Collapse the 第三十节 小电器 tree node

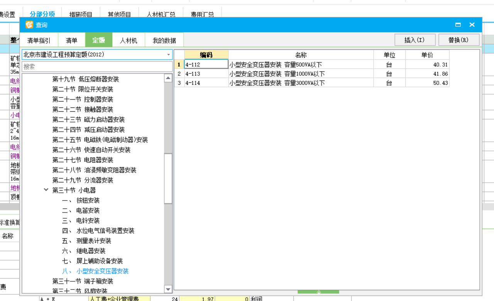click(46, 190)
